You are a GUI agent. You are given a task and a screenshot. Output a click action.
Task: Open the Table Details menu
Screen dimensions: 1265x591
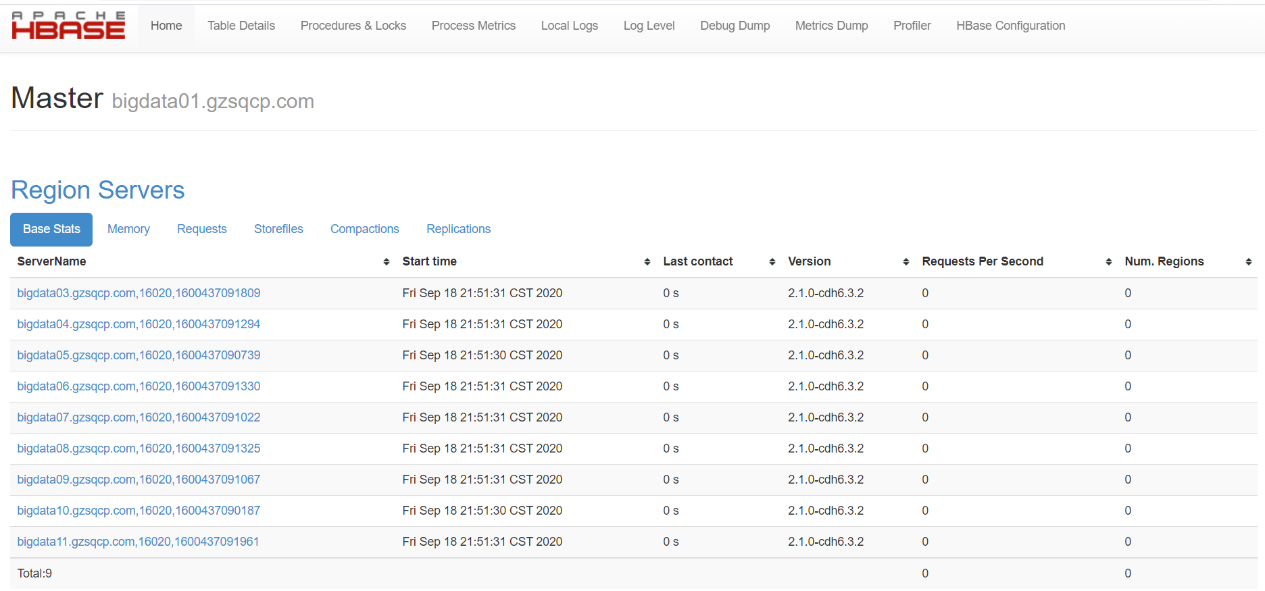tap(241, 26)
